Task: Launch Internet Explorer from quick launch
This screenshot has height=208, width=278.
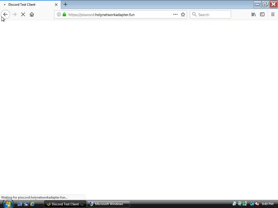Action: [32, 204]
